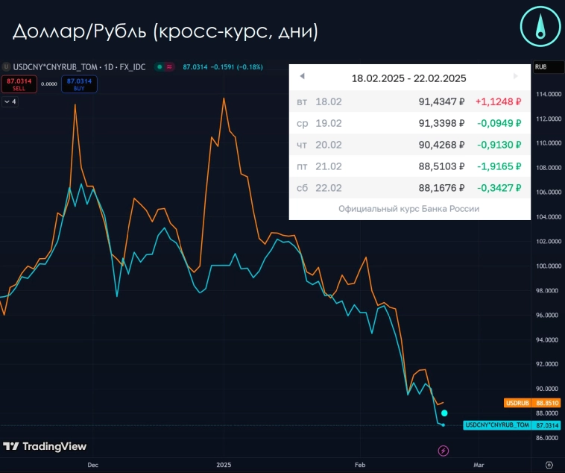Click the large cyan dot on the chart
Viewport: 565px width, 473px height.
[444, 413]
